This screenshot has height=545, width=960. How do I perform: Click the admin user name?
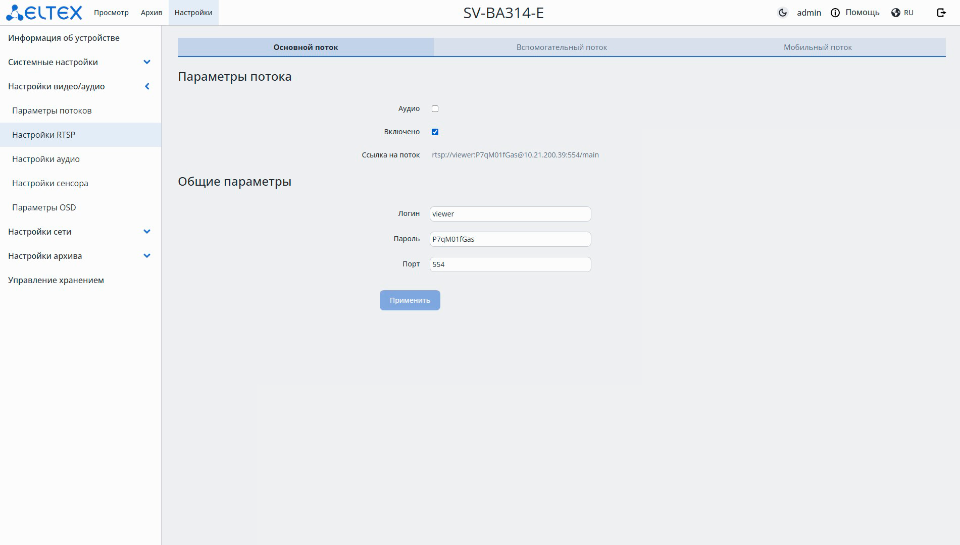pyautogui.click(x=809, y=13)
